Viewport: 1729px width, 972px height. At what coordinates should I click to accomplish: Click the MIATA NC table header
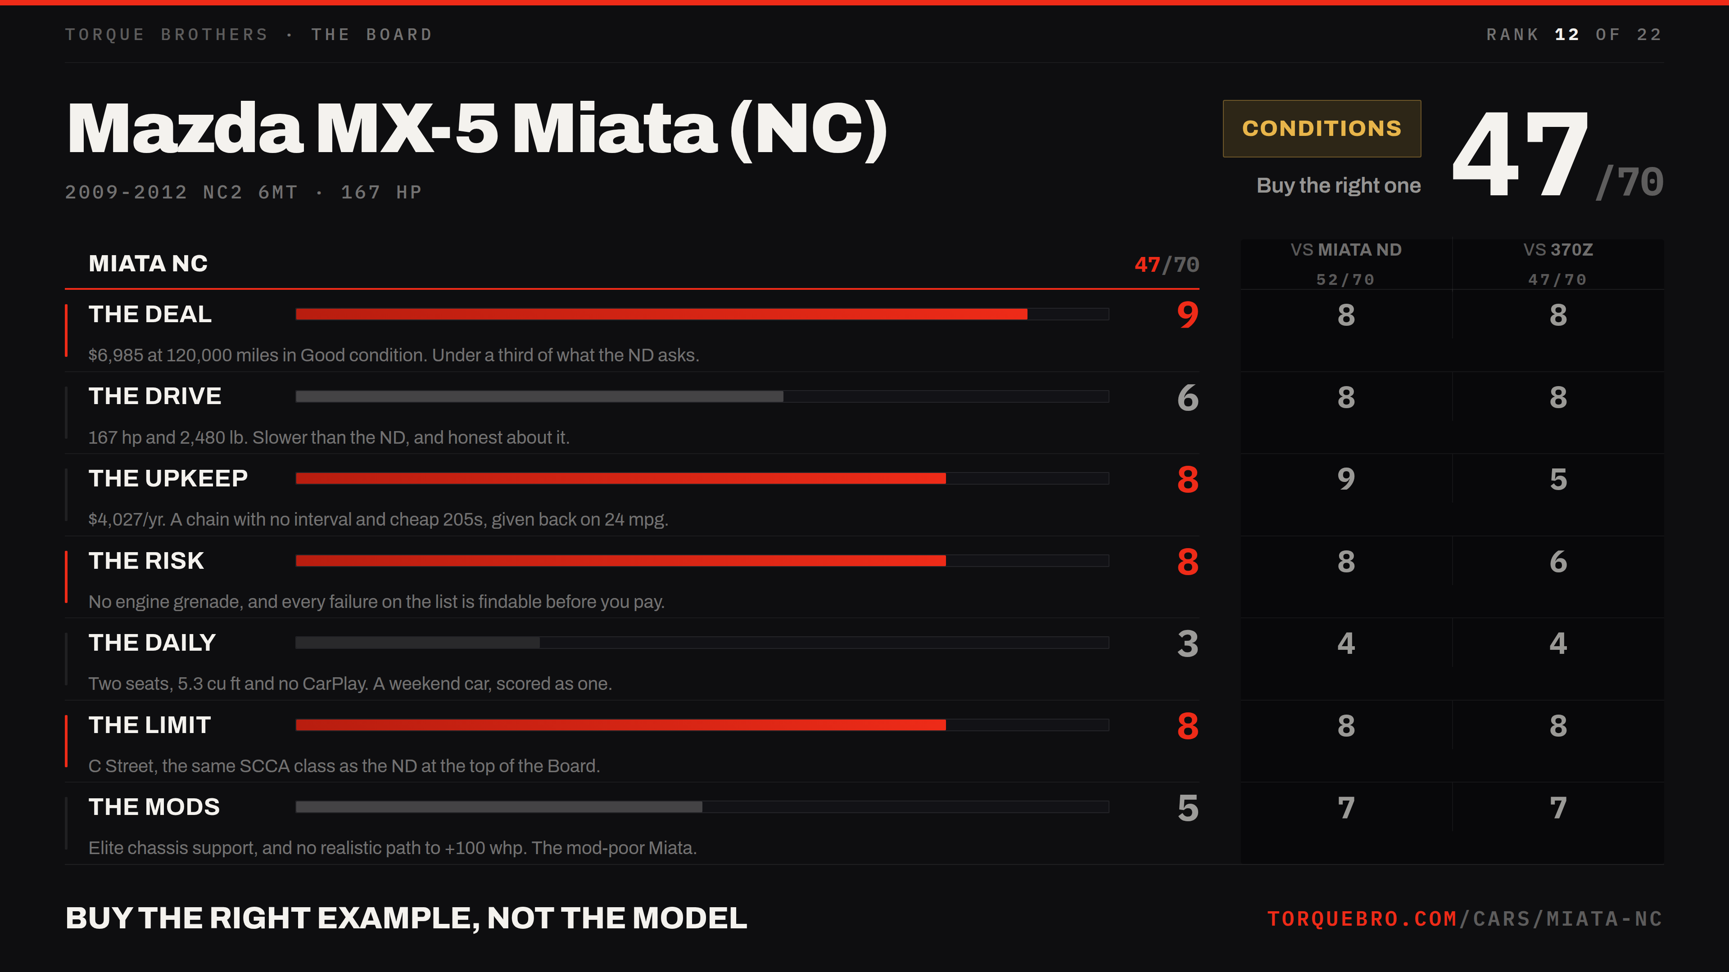tap(148, 264)
